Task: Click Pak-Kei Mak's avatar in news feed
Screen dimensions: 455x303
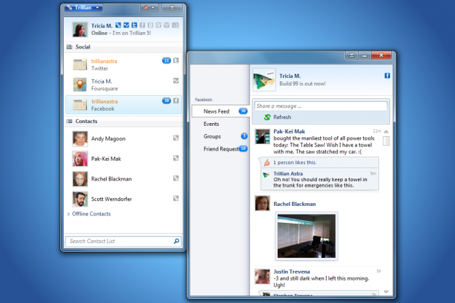Action: coord(262,137)
